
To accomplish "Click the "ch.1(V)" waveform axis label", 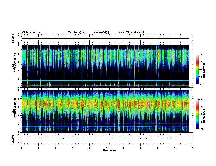I will tap(13, 39).
